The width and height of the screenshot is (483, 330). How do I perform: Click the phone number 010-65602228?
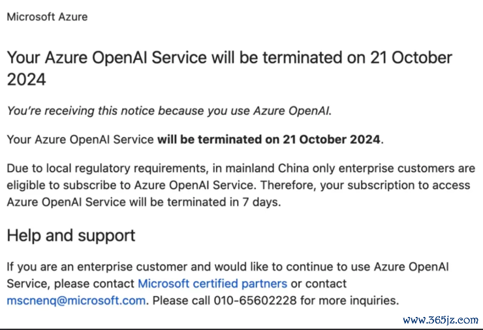[255, 301]
